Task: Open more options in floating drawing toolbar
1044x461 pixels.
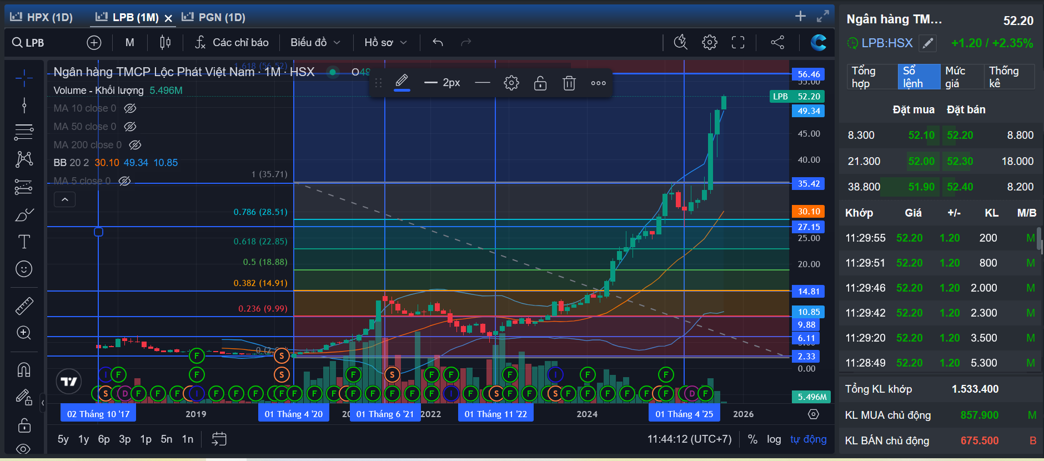Action: 598,83
